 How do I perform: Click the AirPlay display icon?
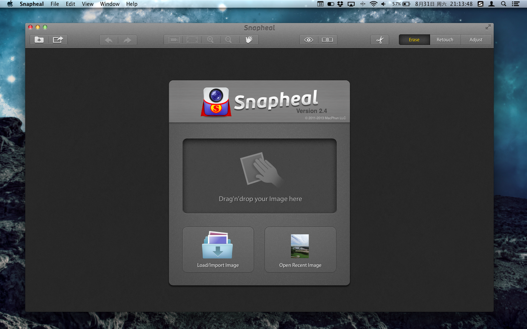351,4
